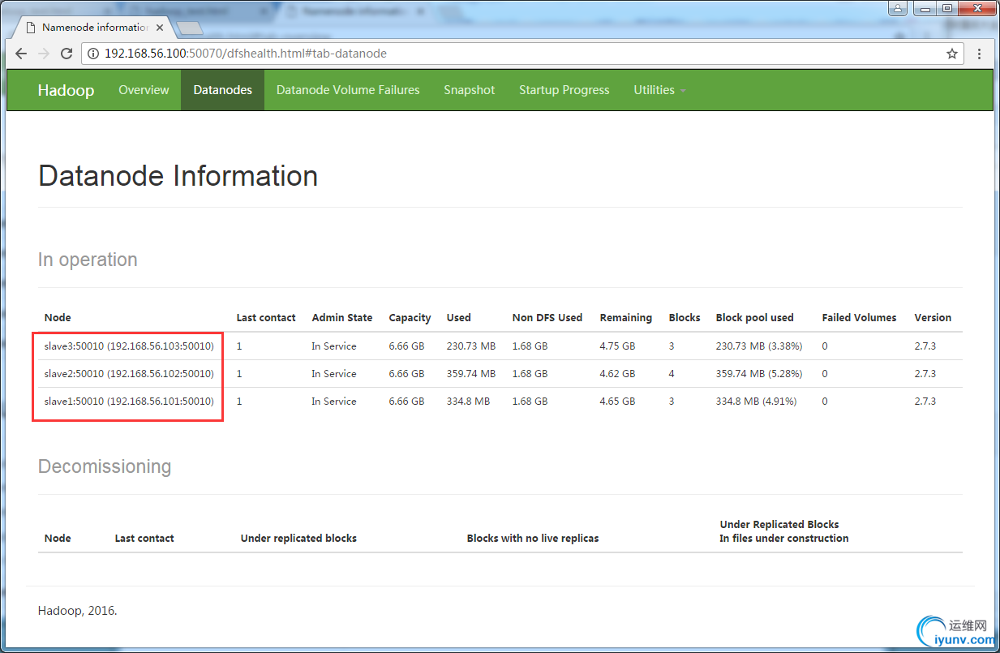
Task: Click the 359.74 MB used value for slave2
Action: click(x=470, y=374)
